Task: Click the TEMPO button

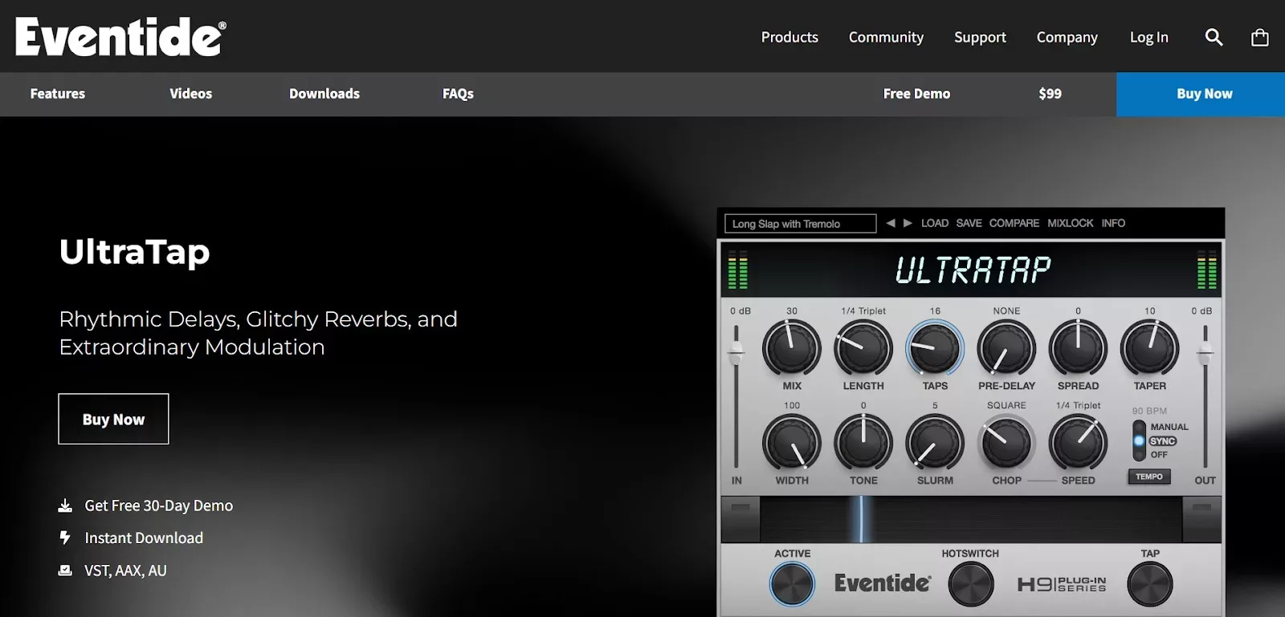Action: 1148,477
